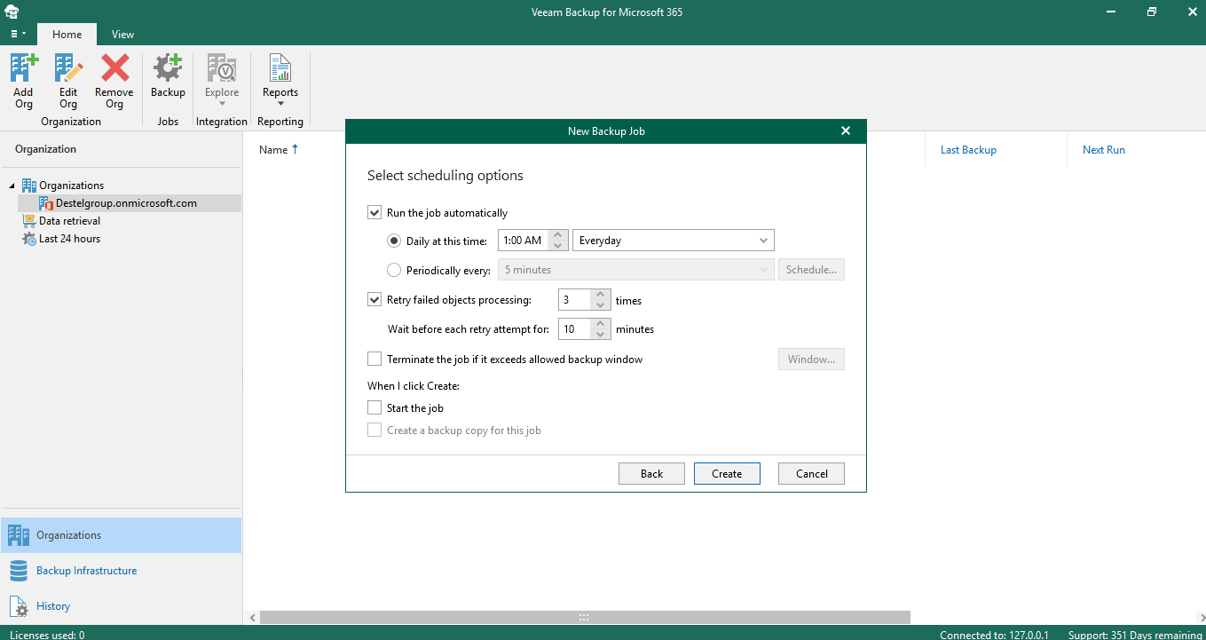1206x640 pixels.
Task: Select the Daily at this time option
Action: click(394, 241)
